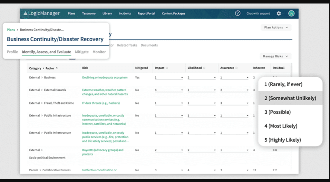Switch to the Monitor tab
The height and width of the screenshot is (182, 330).
click(x=99, y=52)
